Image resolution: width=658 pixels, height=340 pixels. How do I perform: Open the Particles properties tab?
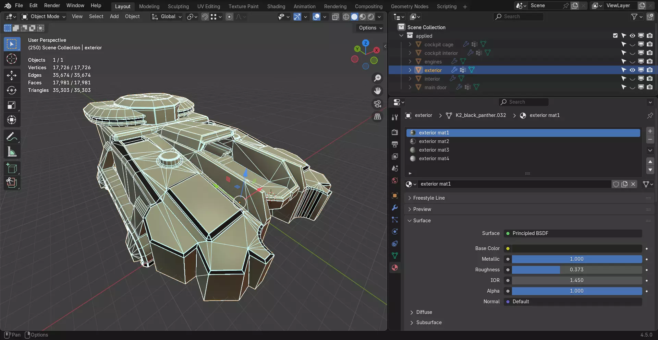(x=395, y=220)
